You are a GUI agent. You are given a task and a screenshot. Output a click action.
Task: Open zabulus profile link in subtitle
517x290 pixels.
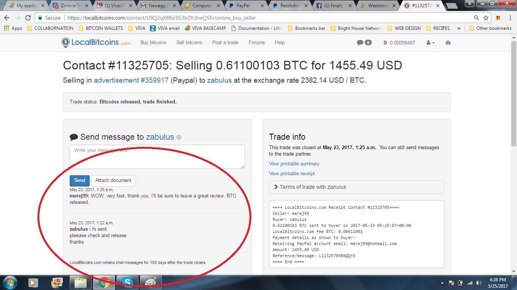point(219,80)
